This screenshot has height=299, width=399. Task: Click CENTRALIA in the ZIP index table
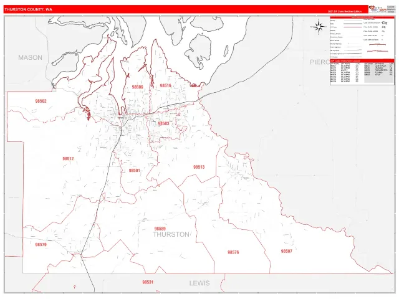coord(380,66)
